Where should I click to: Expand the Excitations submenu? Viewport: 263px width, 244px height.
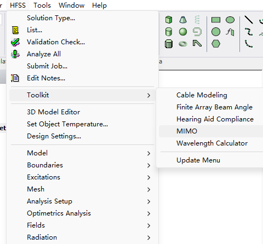pyautogui.click(x=82, y=177)
